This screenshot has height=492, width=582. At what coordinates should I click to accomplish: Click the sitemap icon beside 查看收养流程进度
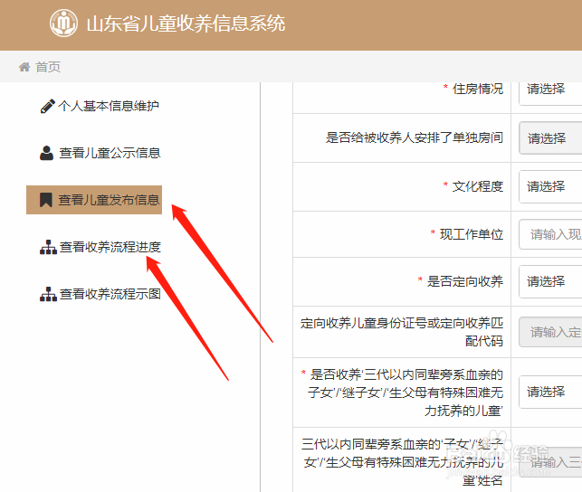pos(48,247)
